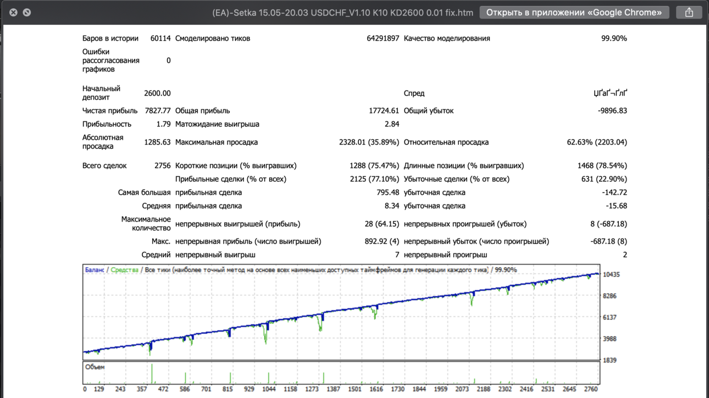Click the gross loss value -9896.83
The height and width of the screenshot is (398, 709).
click(612, 111)
